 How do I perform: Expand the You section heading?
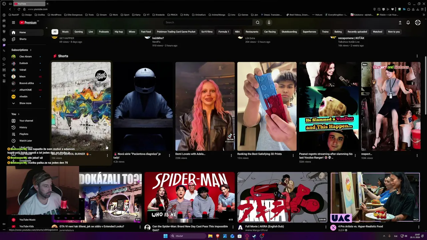click(15, 114)
